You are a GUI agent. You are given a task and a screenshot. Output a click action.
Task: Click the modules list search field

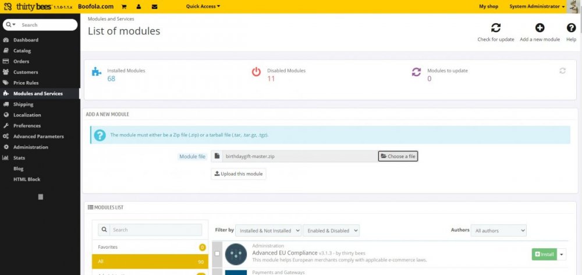(x=155, y=230)
